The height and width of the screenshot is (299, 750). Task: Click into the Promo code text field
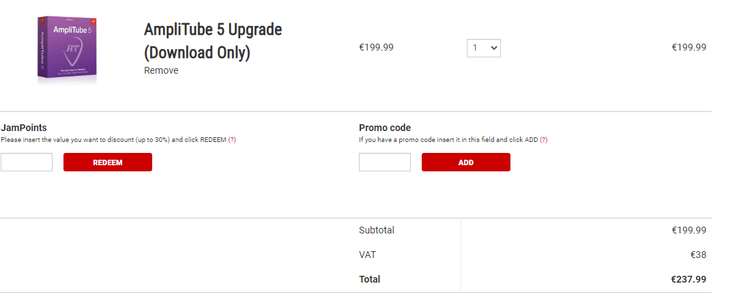[x=384, y=162]
